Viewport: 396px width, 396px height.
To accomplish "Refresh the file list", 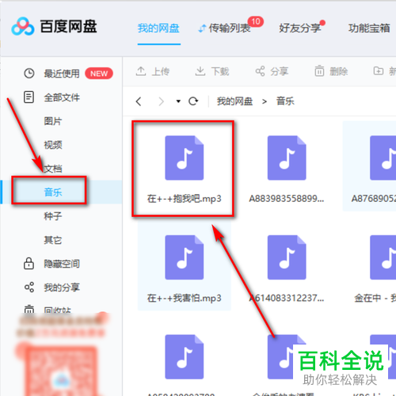I will pyautogui.click(x=193, y=101).
